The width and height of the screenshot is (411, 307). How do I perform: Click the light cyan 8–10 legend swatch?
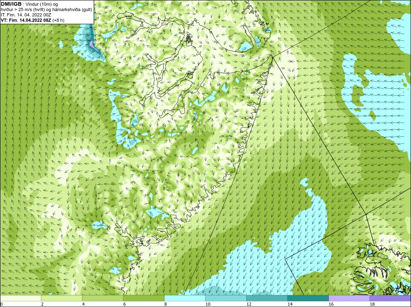(x=185, y=298)
